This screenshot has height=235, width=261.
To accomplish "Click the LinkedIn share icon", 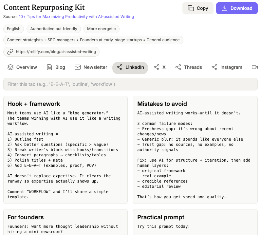I will tap(120, 67).
